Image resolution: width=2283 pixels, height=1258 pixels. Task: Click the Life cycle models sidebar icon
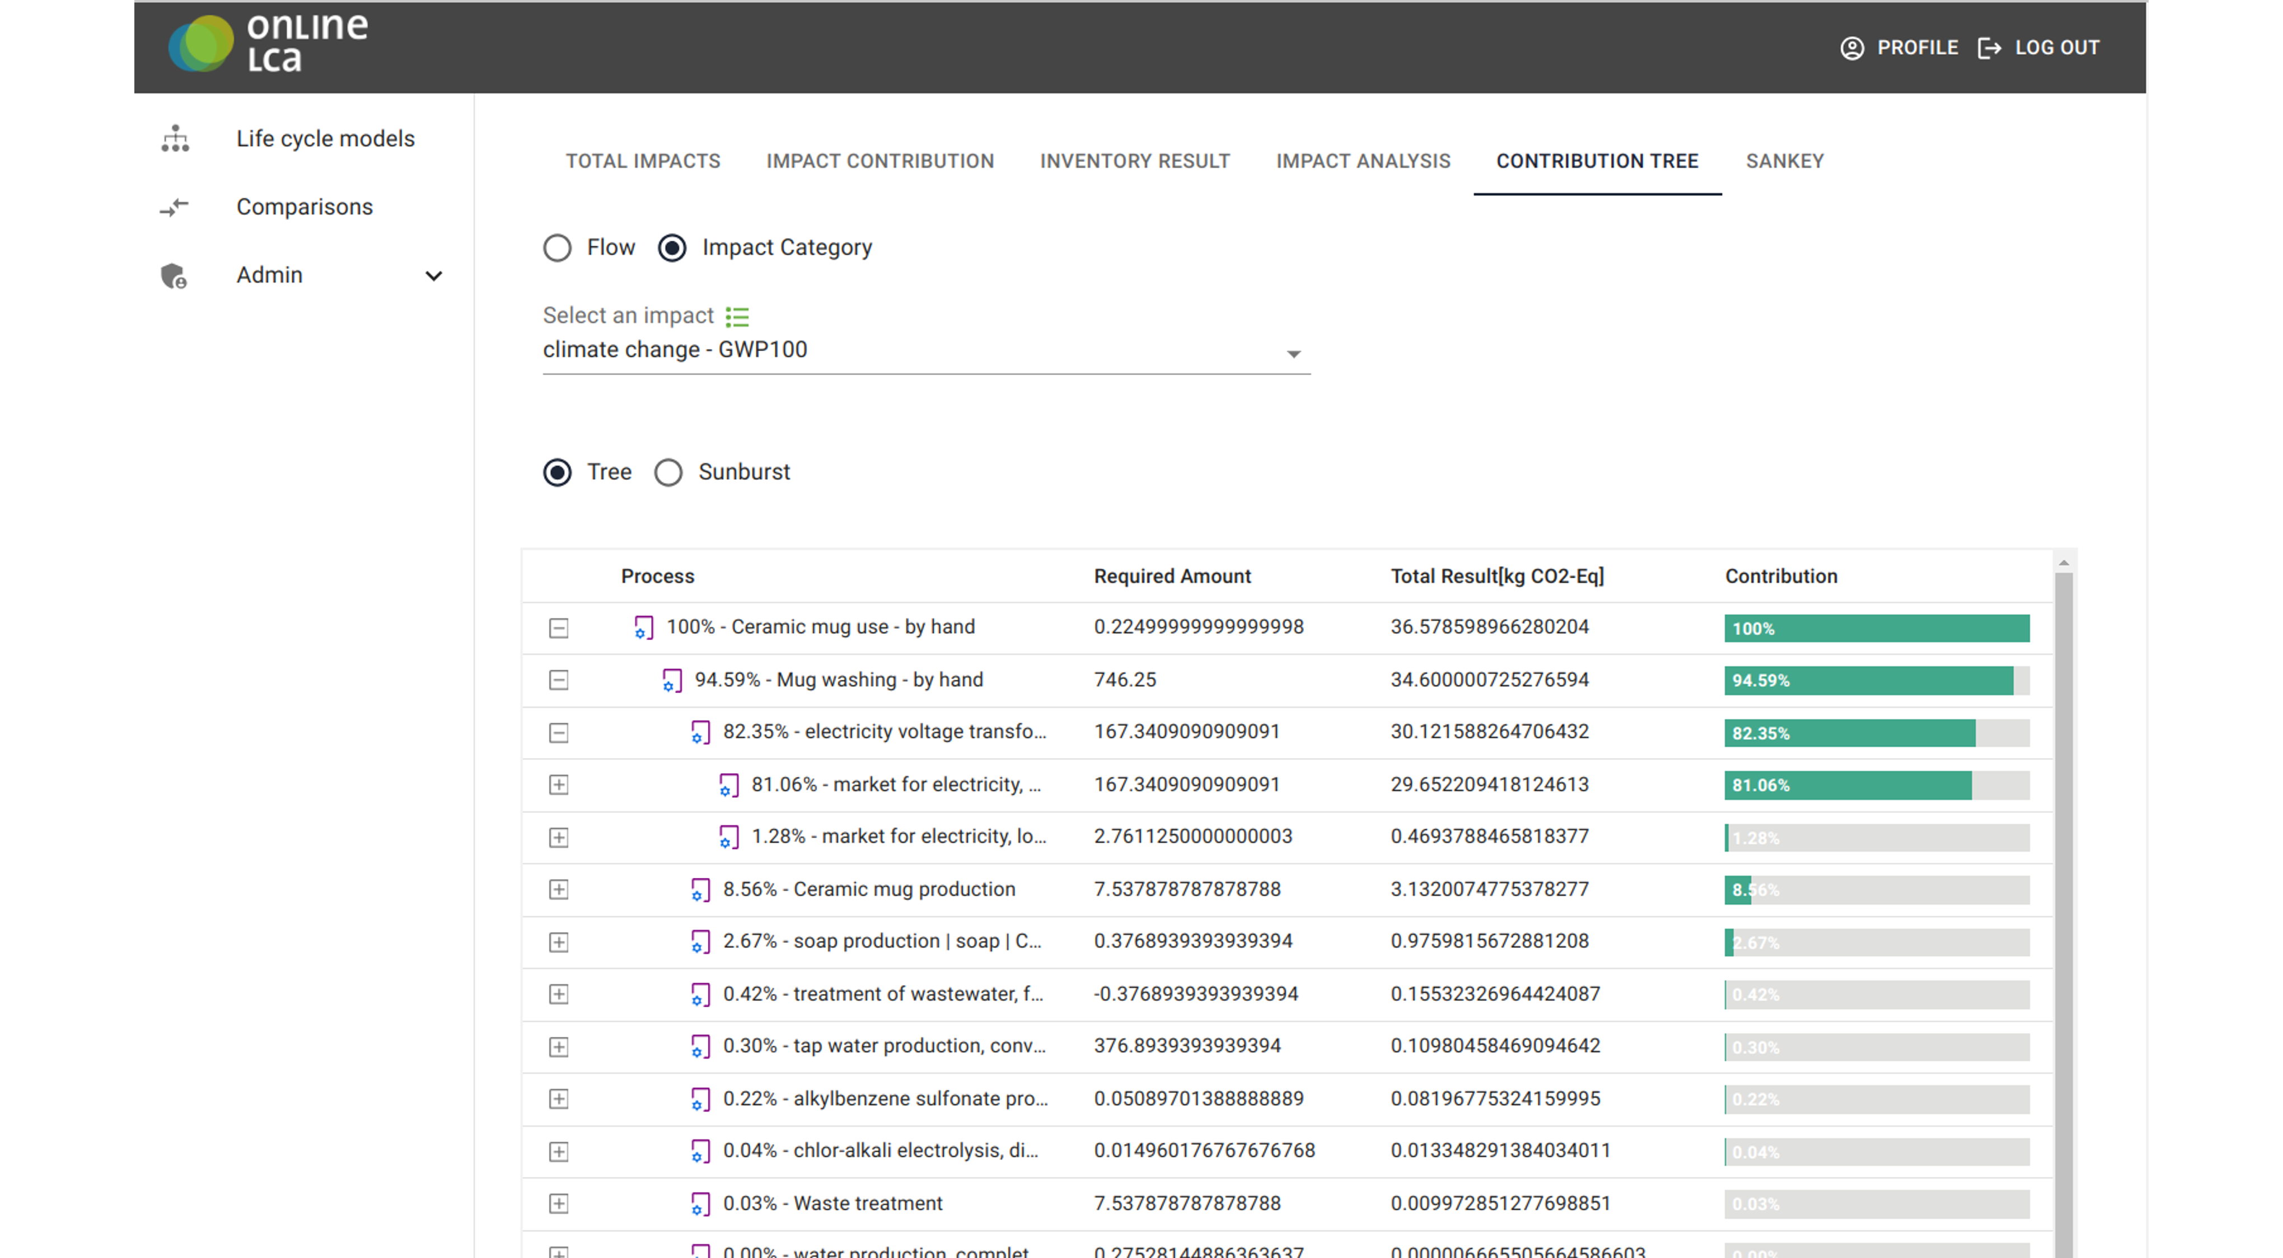[x=175, y=139]
